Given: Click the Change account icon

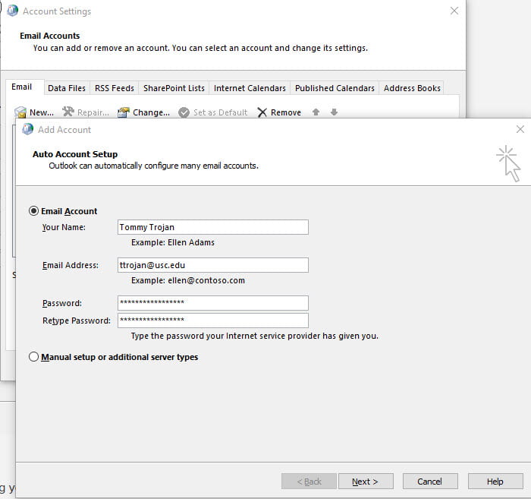Looking at the screenshot, I should pyautogui.click(x=124, y=112).
